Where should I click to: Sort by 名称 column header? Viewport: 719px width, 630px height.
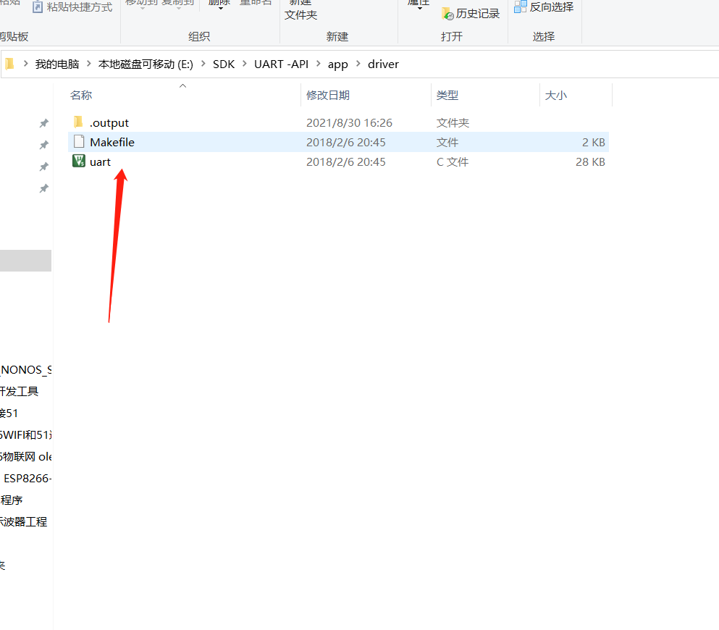click(x=81, y=96)
